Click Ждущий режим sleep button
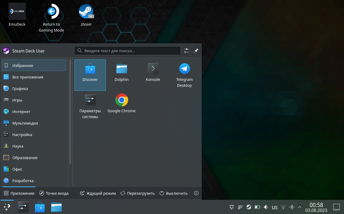 click(98, 193)
